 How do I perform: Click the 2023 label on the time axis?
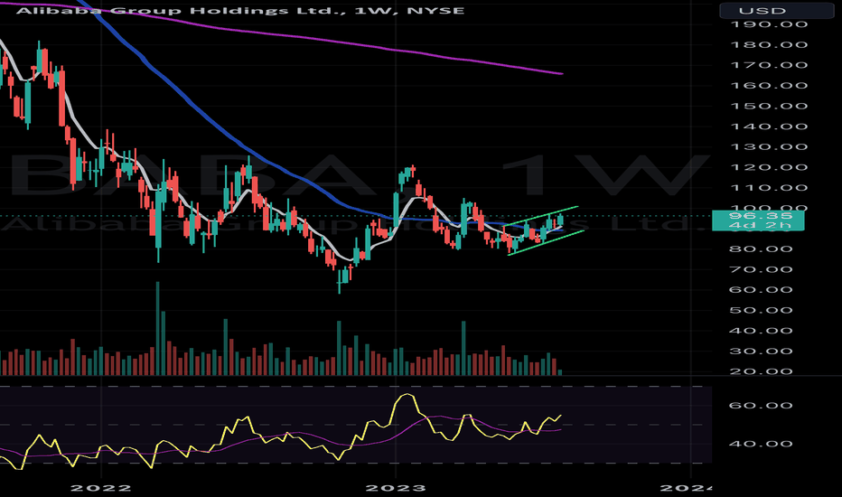(x=396, y=488)
